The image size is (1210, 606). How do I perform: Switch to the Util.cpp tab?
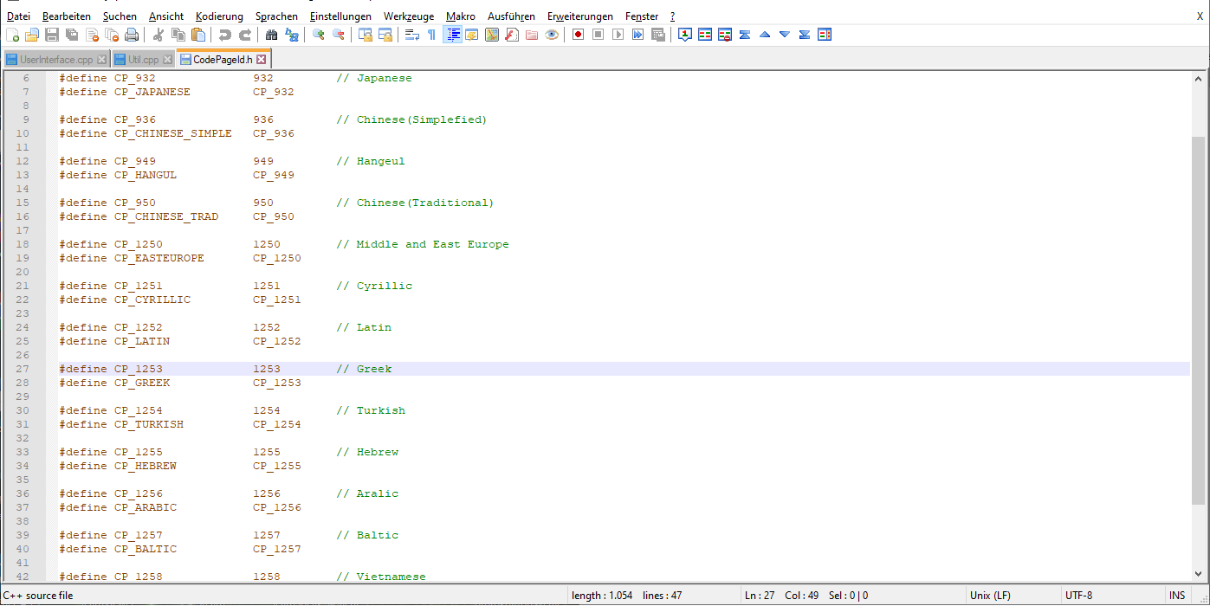pos(143,60)
